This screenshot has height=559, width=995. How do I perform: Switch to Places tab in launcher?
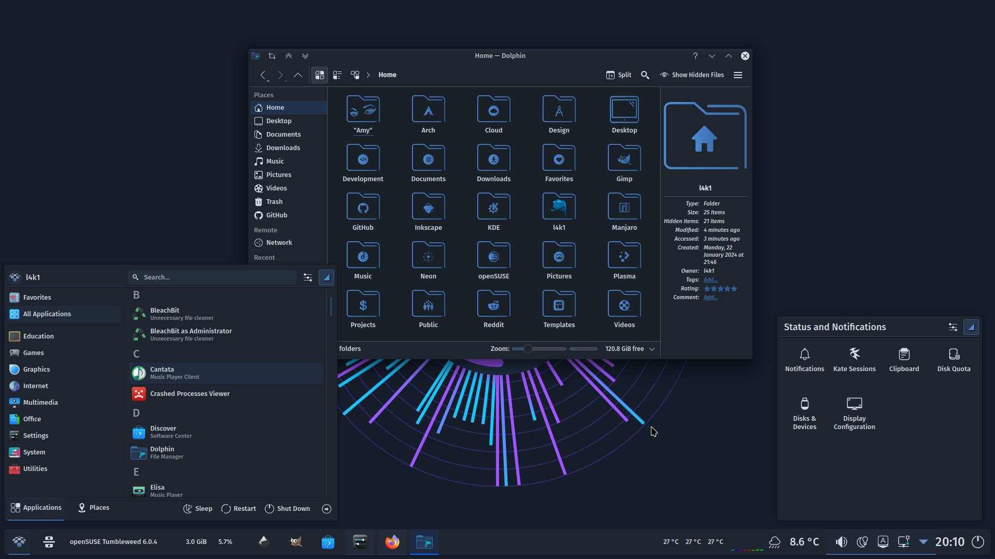pos(93,508)
